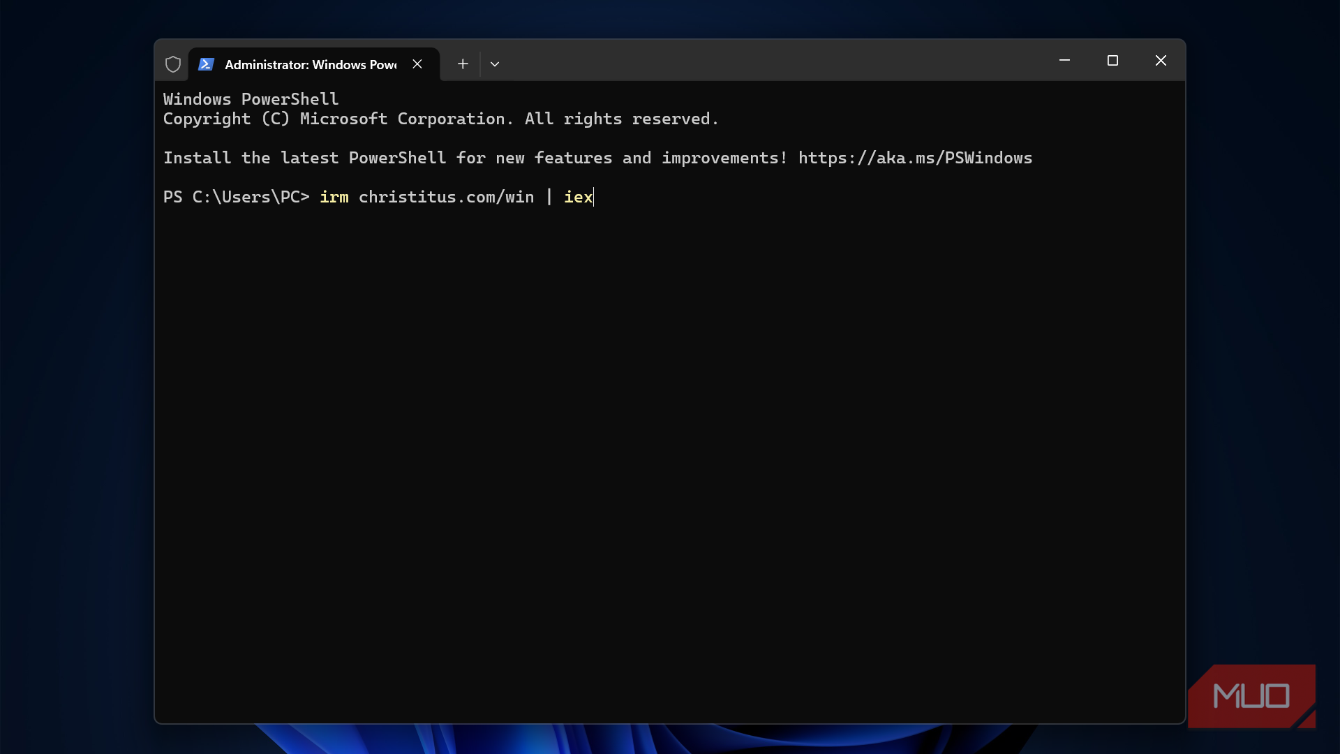This screenshot has height=754, width=1340.
Task: Click the administrator shield icon
Action: pos(173,64)
